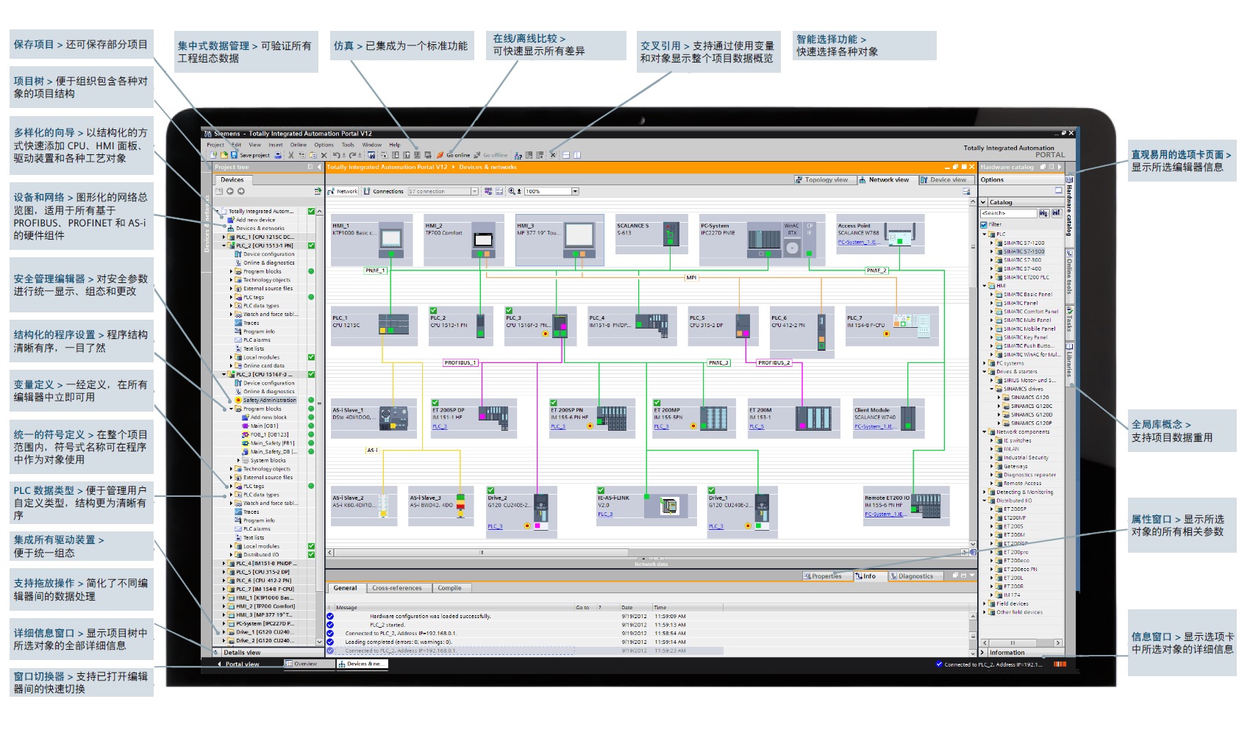Click the IE-AS-i-LINK device checkbox
Screen dimensions: 1250x735
pyautogui.click(x=601, y=490)
